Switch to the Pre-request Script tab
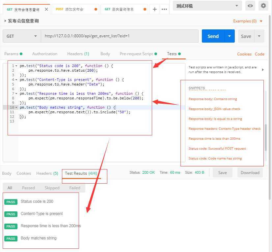Image resolution: width=272 pixels, height=252 pixels. (136, 54)
